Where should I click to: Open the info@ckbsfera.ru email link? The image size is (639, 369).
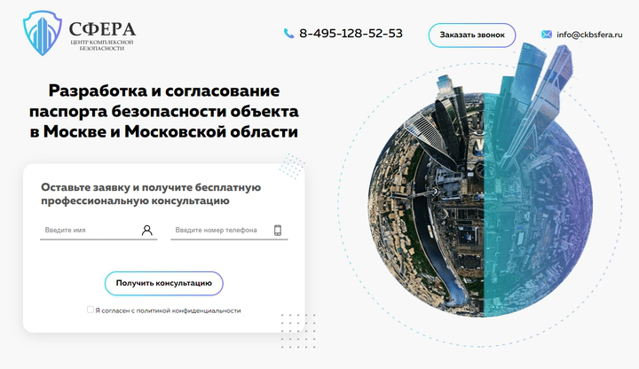(589, 35)
